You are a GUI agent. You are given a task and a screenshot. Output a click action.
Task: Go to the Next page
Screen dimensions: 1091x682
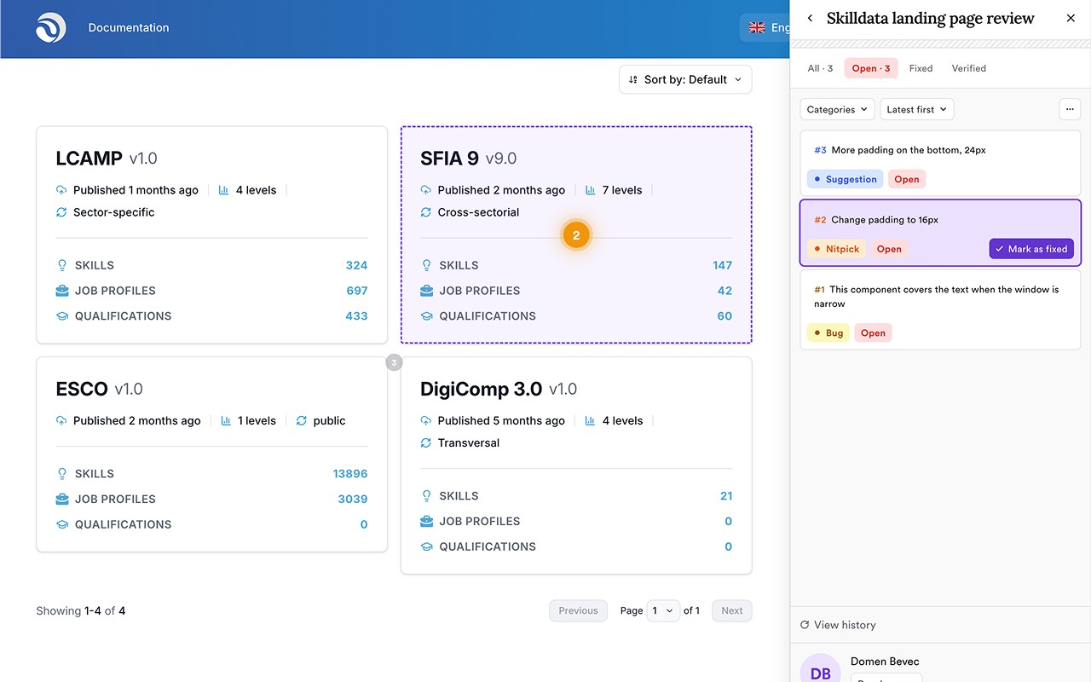click(x=732, y=610)
